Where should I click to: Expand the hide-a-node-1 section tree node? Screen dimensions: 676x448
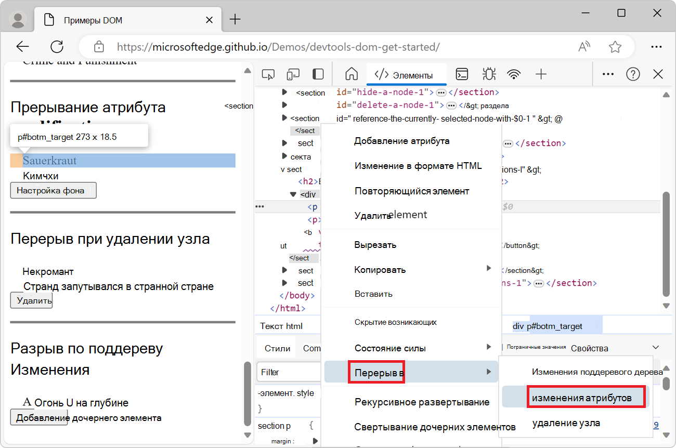point(284,93)
